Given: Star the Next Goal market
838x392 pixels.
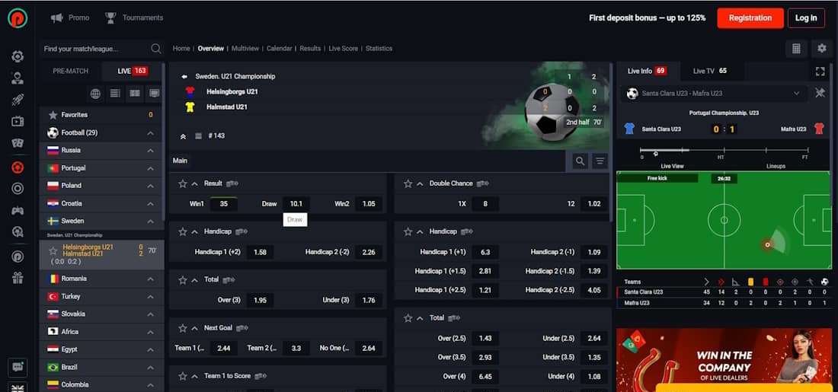Looking at the screenshot, I should click(x=182, y=328).
